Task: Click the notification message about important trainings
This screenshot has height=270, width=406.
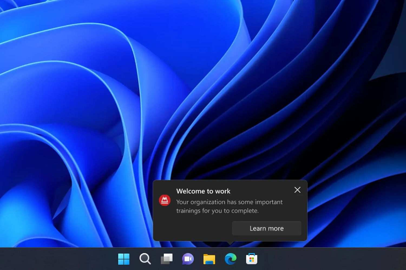Action: point(229,206)
